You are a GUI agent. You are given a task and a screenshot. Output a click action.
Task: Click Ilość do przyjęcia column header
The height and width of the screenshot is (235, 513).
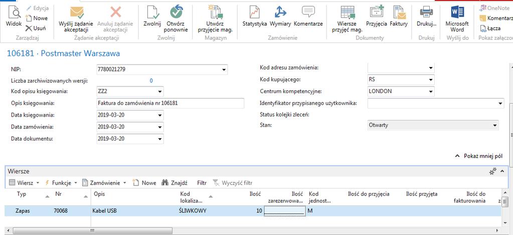(x=369, y=194)
